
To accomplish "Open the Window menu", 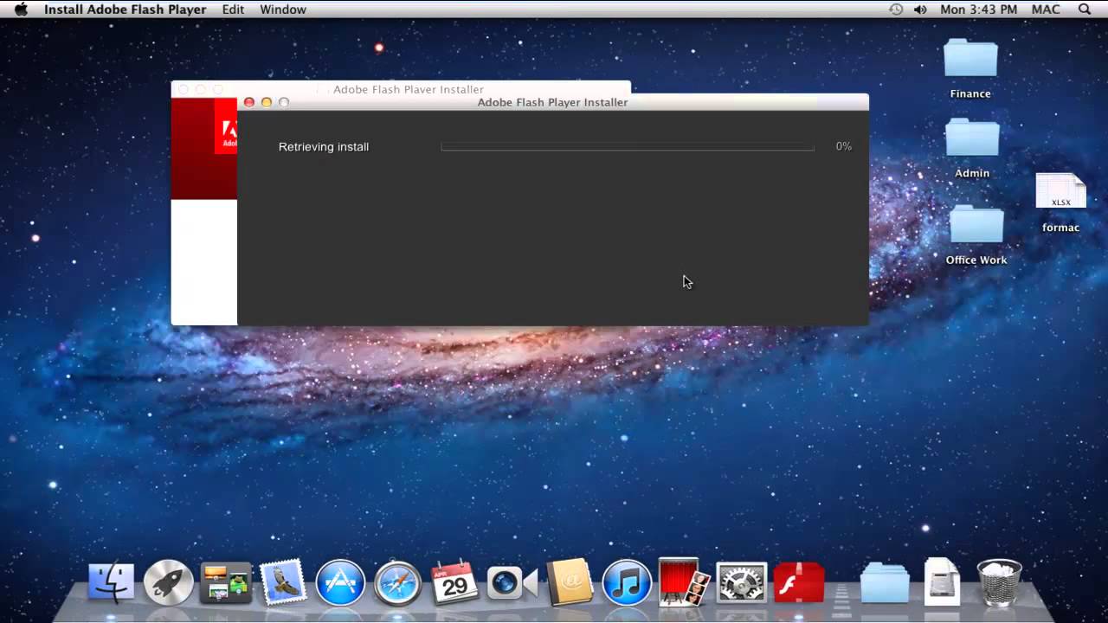I will coord(283,10).
